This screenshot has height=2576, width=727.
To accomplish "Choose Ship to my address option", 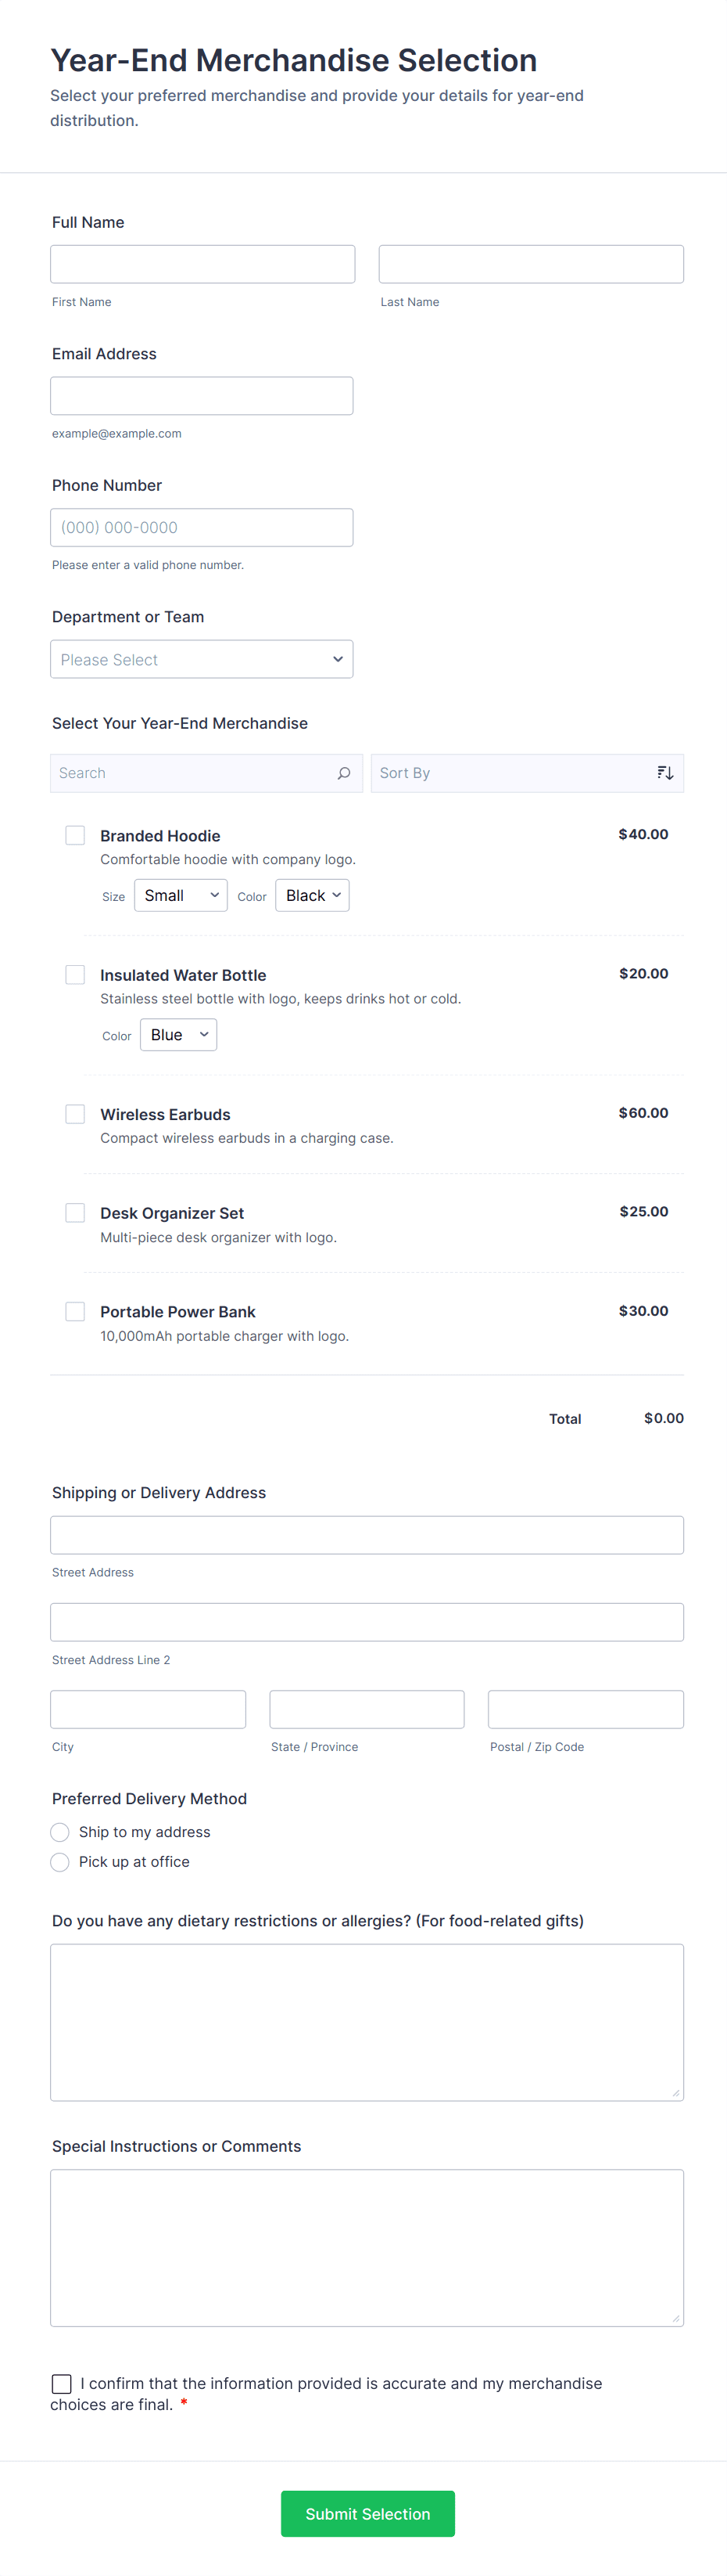I will [x=60, y=1832].
